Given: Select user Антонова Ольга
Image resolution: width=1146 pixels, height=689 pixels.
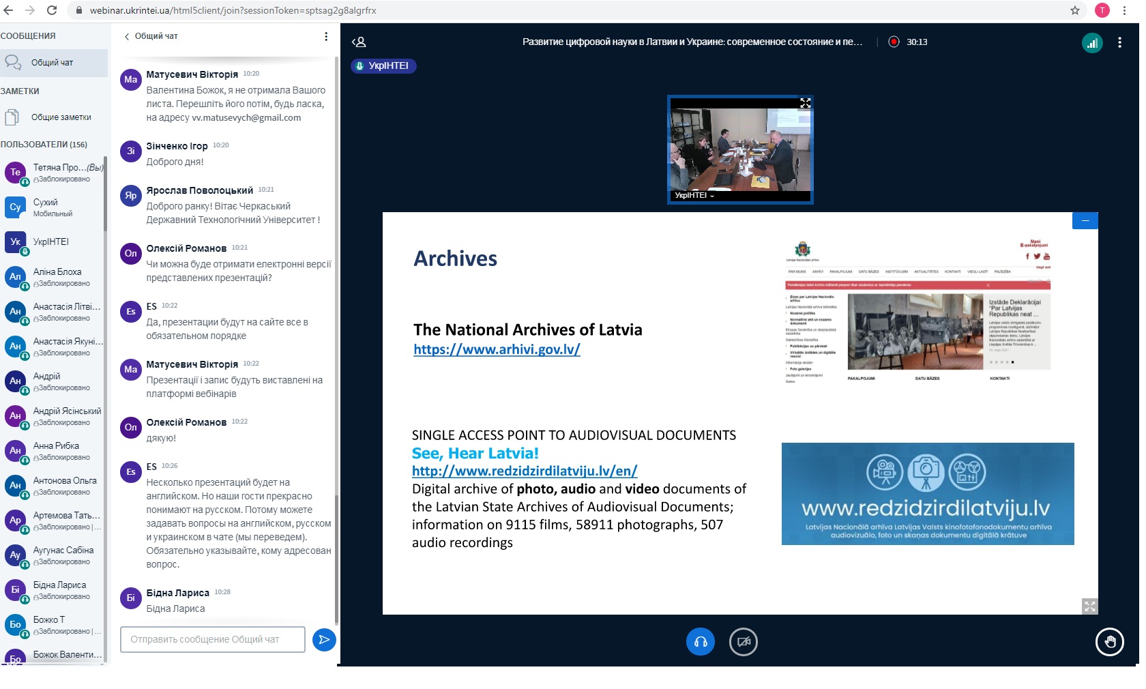Looking at the screenshot, I should [x=52, y=486].
